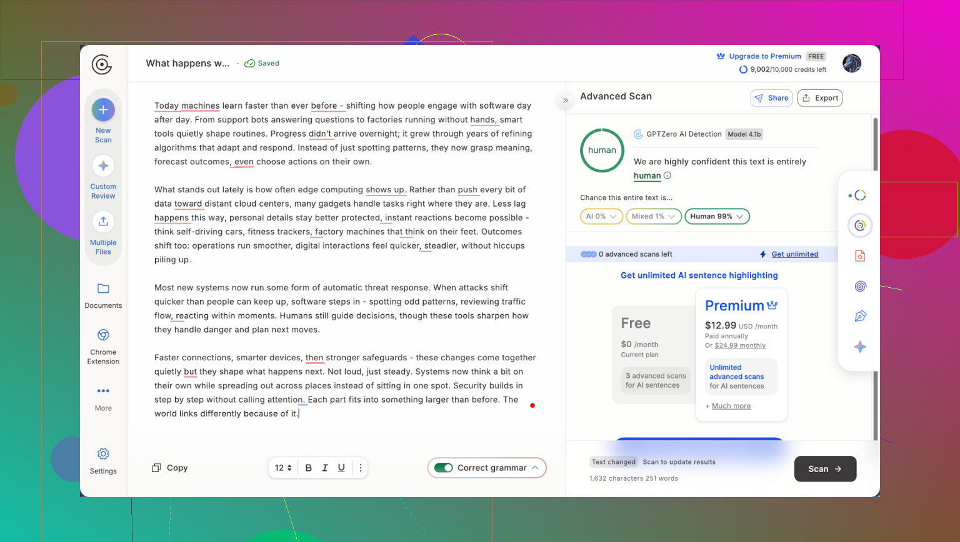Screen dimensions: 960x542
Task: Click the Scan button
Action: (824, 469)
